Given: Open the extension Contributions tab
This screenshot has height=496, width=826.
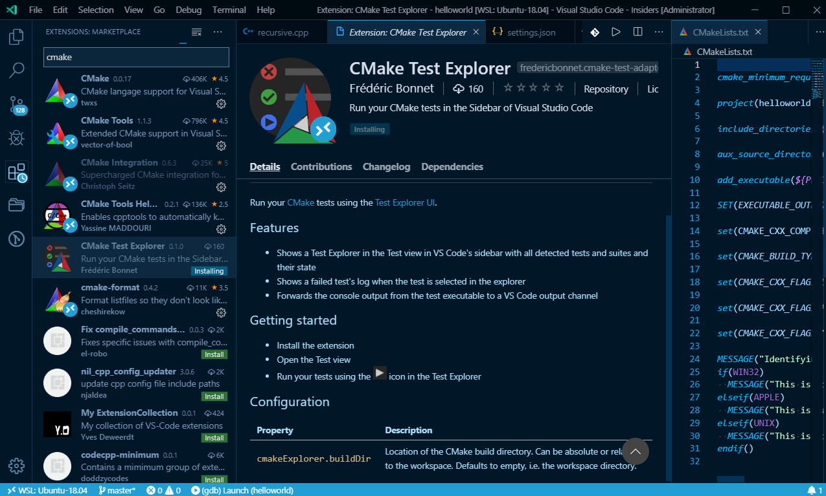Looking at the screenshot, I should pos(321,167).
